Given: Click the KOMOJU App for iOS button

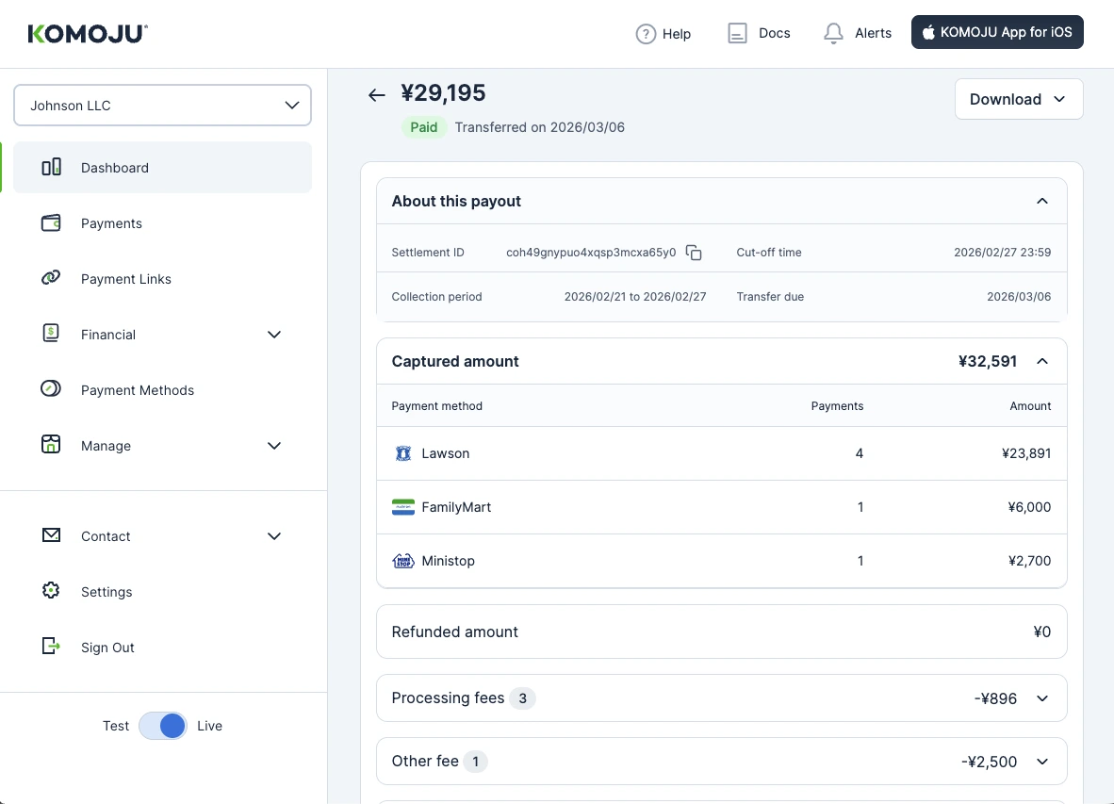Looking at the screenshot, I should click(x=997, y=32).
